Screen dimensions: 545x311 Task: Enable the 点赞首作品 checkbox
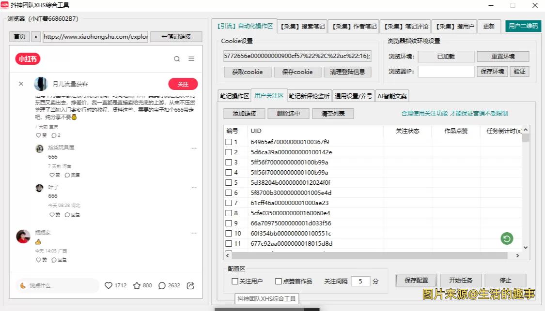coord(279,281)
